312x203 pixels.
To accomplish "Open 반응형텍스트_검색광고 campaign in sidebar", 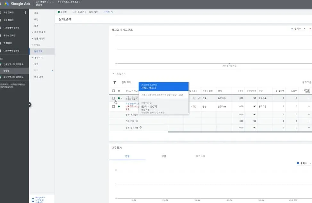I will [13, 64].
